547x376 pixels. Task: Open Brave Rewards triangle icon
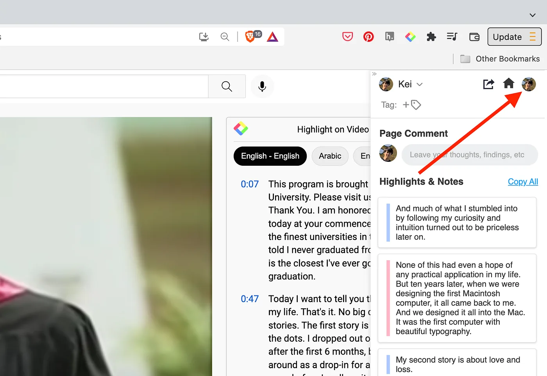272,37
